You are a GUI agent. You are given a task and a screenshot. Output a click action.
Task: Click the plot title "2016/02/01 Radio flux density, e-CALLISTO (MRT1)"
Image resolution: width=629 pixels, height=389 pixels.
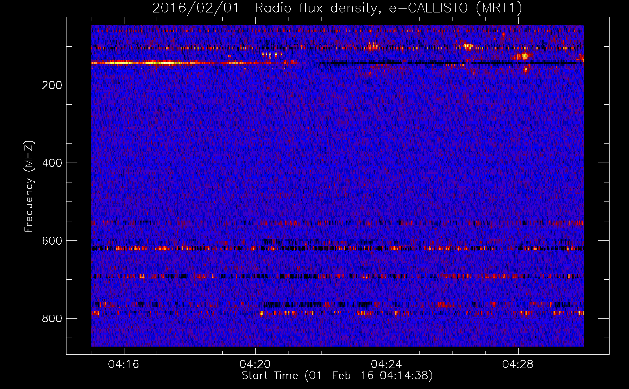point(337,8)
